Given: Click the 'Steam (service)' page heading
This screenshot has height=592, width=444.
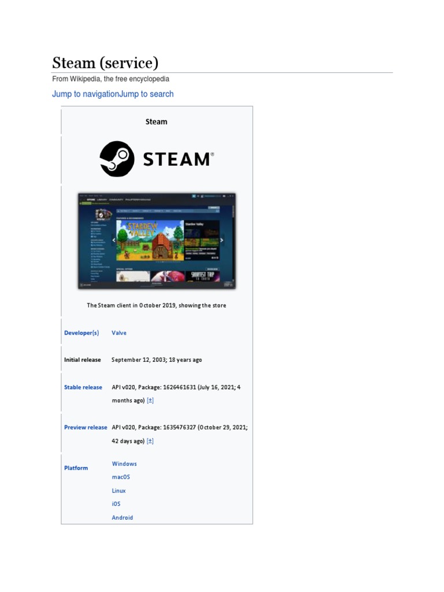Looking at the screenshot, I should pyautogui.click(x=105, y=62).
